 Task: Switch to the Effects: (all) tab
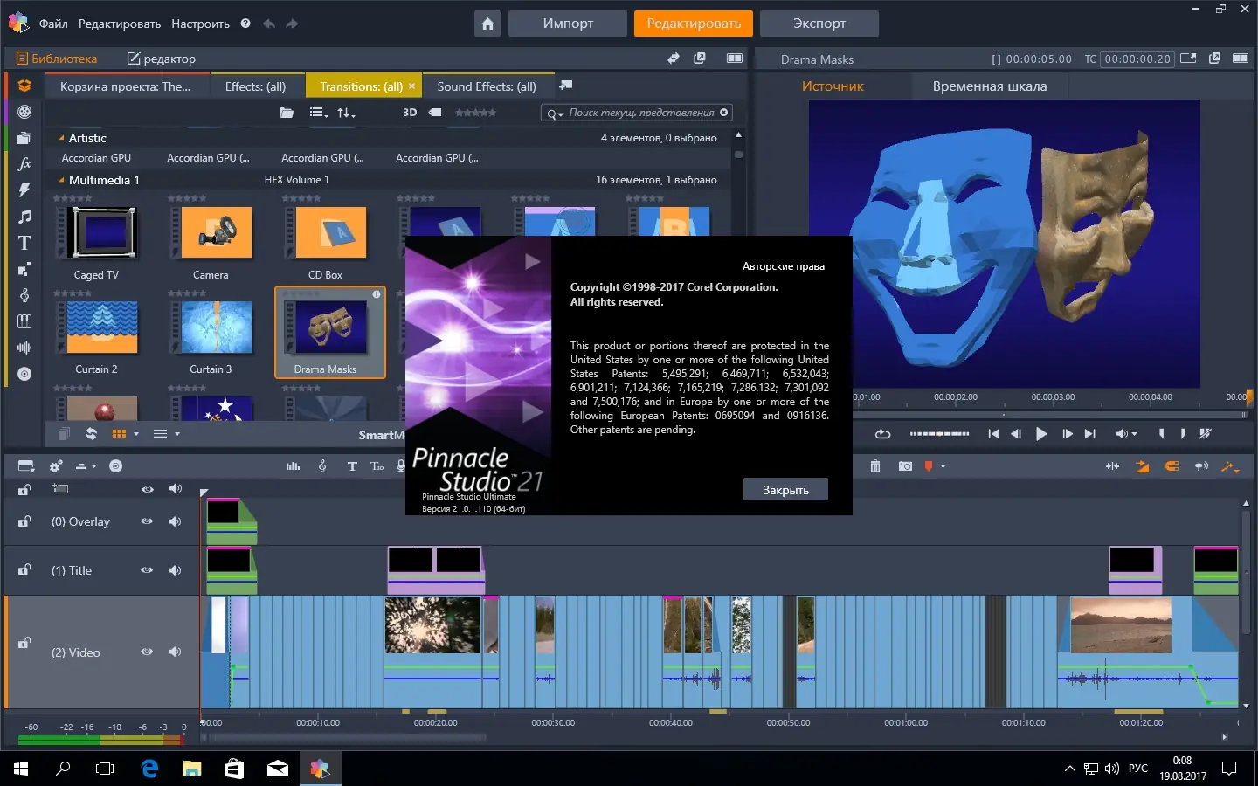pos(255,86)
